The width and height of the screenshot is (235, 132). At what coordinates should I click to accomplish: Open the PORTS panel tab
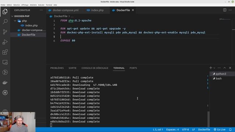pos(133,68)
